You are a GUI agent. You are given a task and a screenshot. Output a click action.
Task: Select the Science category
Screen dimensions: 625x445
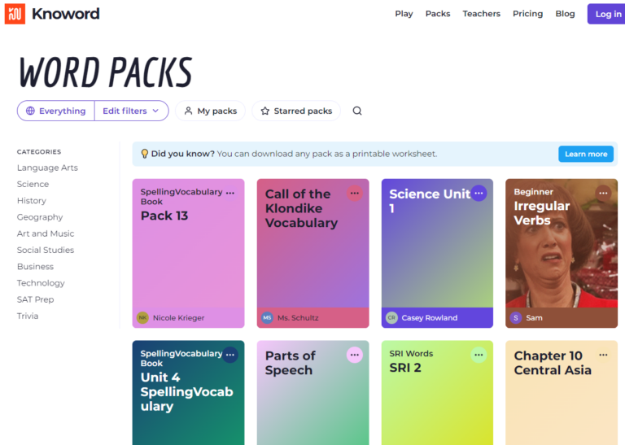[33, 185]
